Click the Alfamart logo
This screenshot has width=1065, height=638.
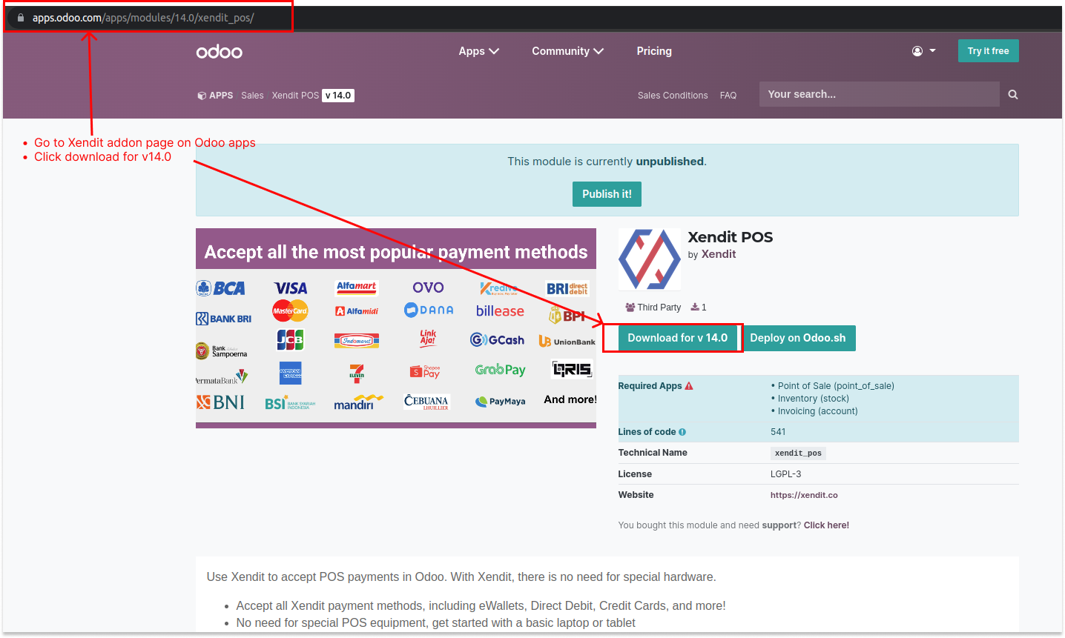(357, 286)
